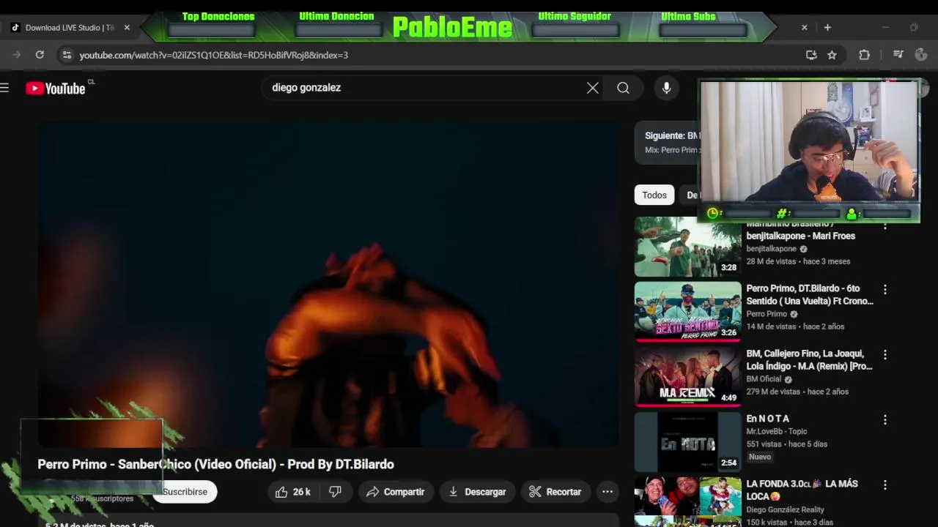The width and height of the screenshot is (938, 527).
Task: Reload the page with refresh icon
Action: coord(40,55)
